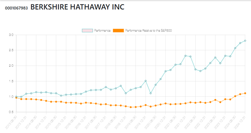Click the '2.5' y-axis value
Viewport: 251px width, 133px height.
coord(11,50)
